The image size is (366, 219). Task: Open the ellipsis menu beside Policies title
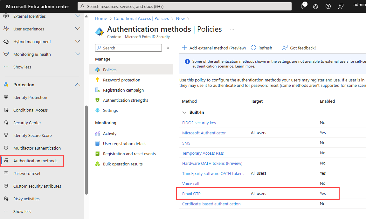coord(232,29)
